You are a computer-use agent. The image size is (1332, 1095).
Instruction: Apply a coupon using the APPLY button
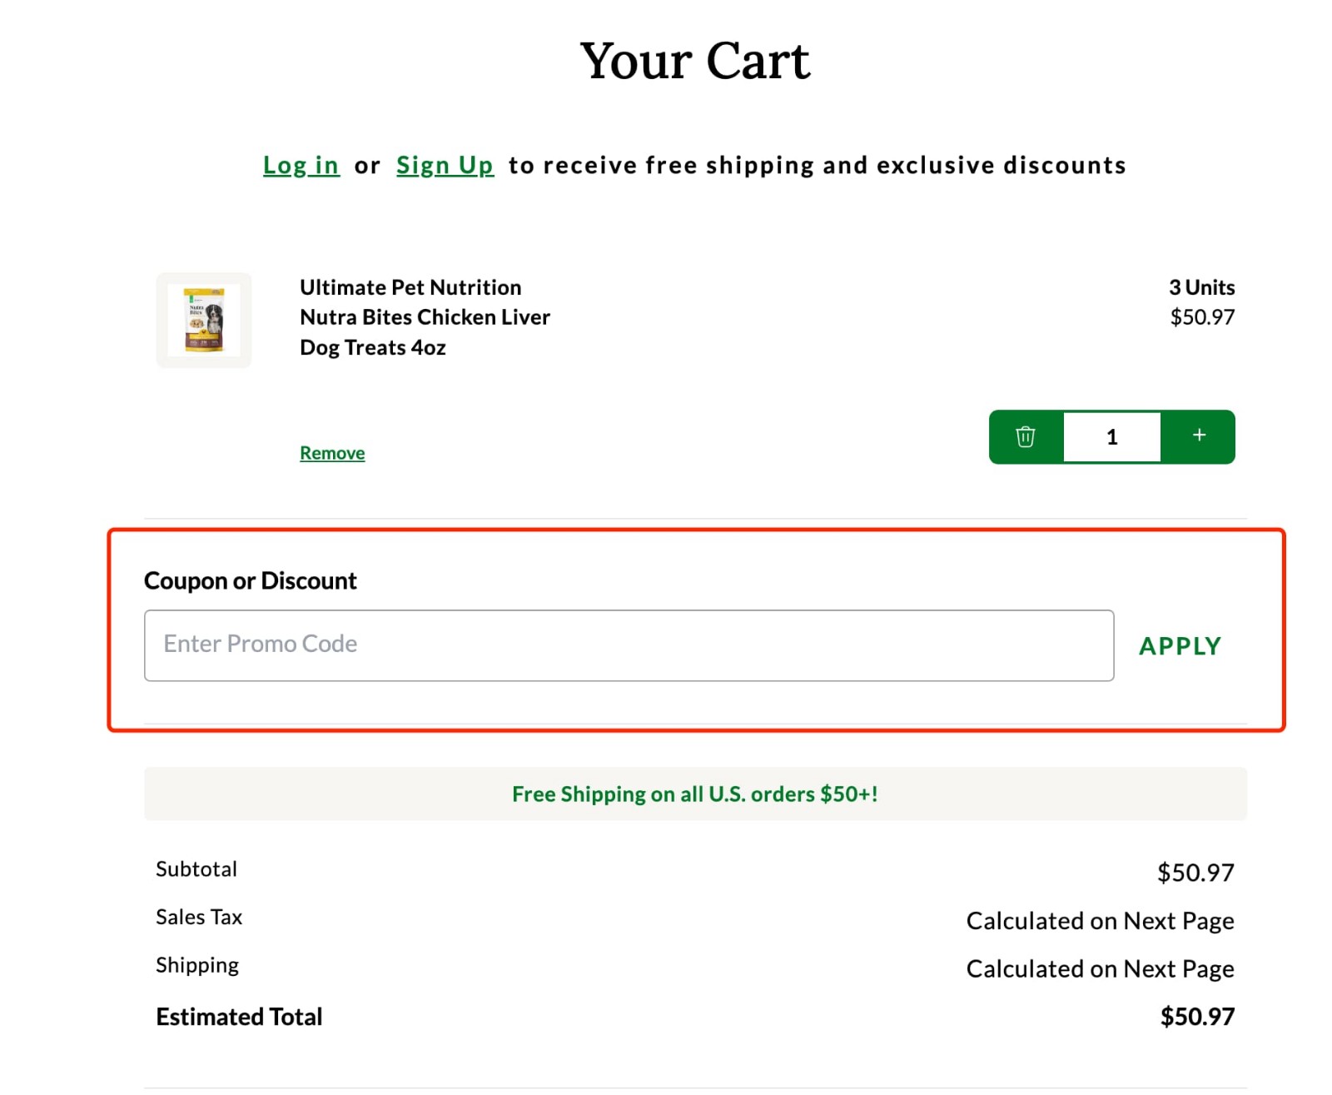(x=1180, y=645)
